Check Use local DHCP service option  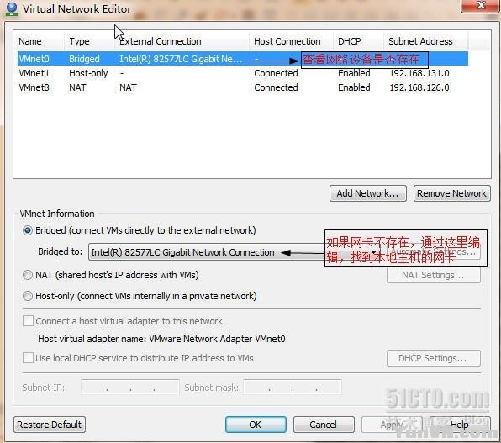click(x=28, y=357)
